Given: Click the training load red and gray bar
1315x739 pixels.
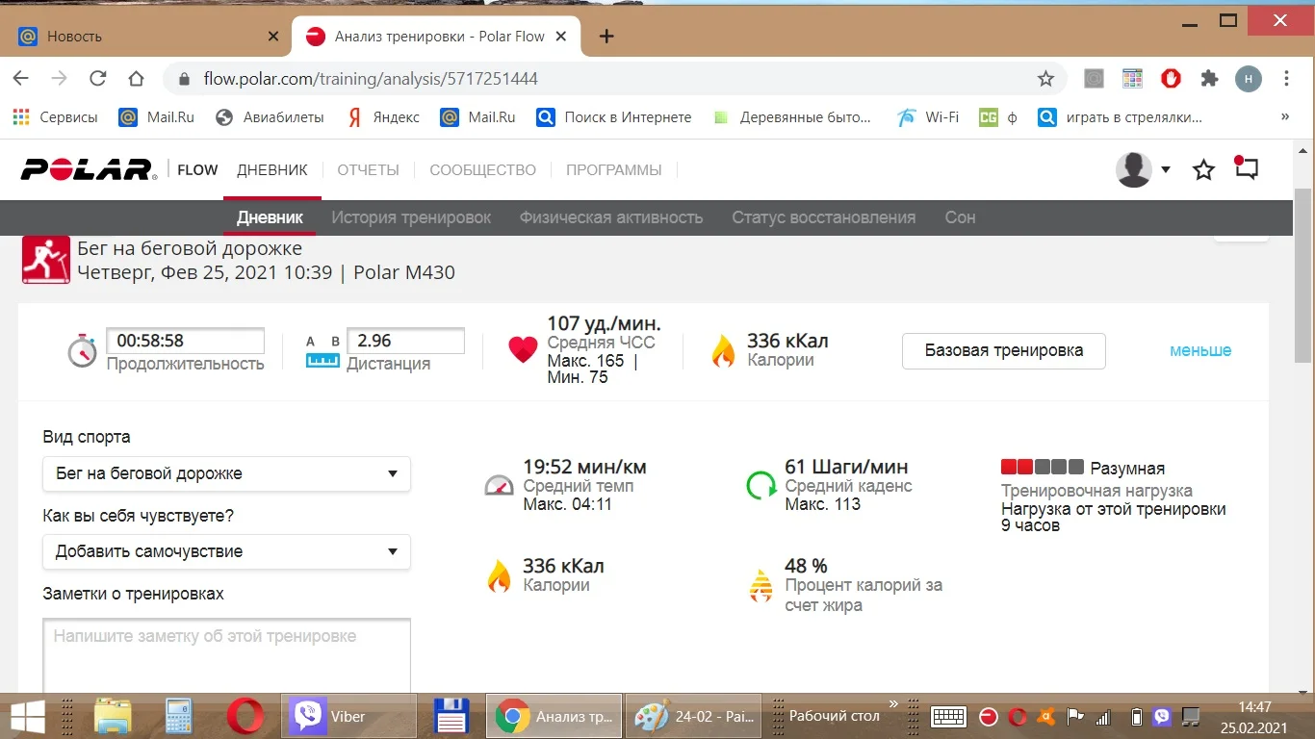Looking at the screenshot, I should [x=1043, y=468].
